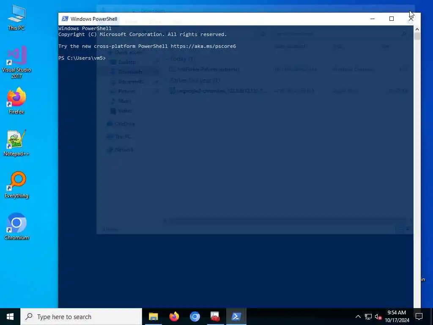
Task: Minimize the Windows PowerShell window
Action: [x=372, y=19]
